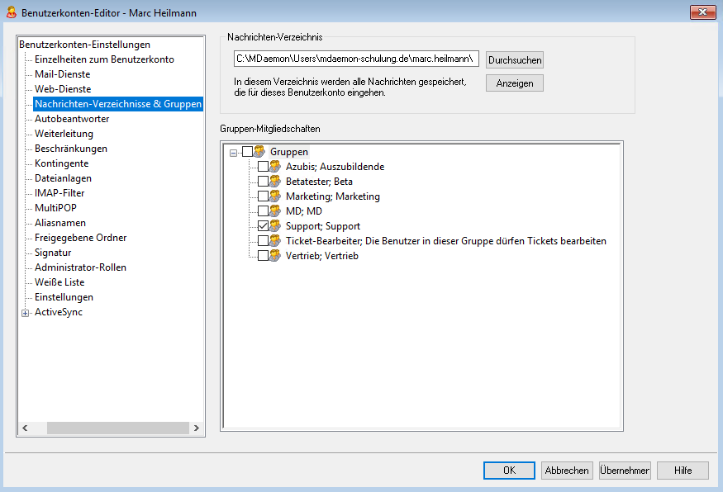
Task: Click the Ticket-Bearbeiter group icon
Action: click(x=276, y=241)
